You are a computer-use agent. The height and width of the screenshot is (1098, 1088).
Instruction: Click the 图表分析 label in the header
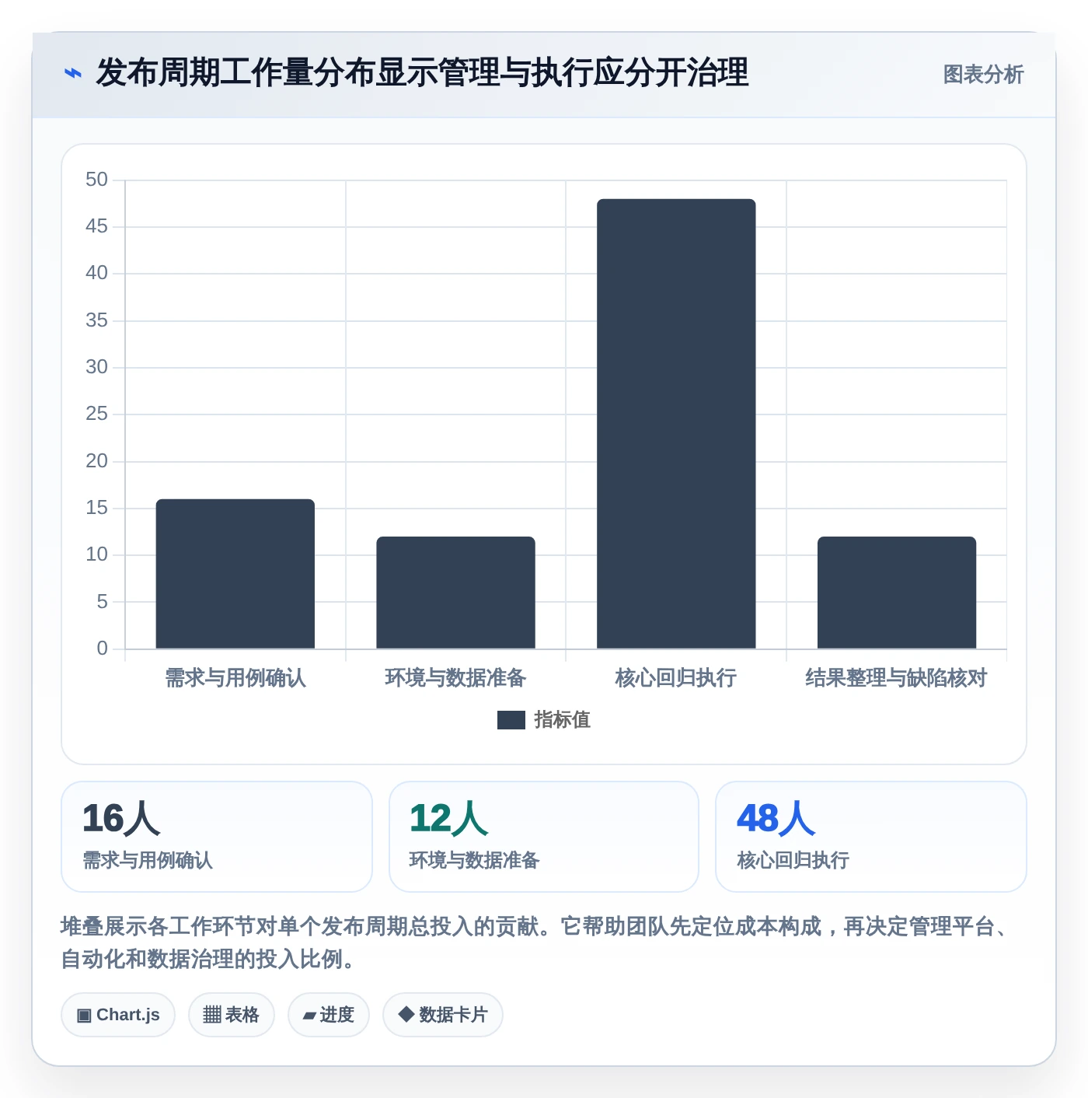(983, 75)
